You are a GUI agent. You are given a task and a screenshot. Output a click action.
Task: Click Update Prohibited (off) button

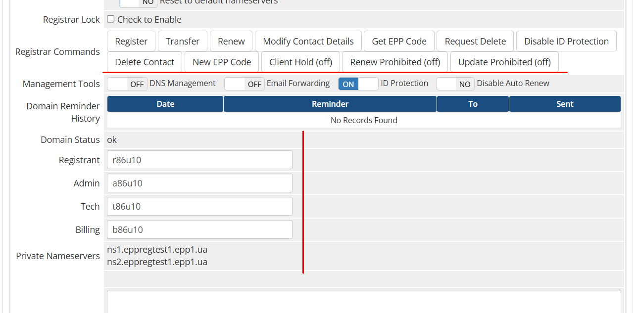504,62
